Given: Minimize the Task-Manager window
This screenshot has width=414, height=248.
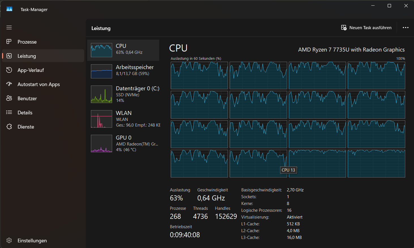Looking at the screenshot, I should click(373, 6).
